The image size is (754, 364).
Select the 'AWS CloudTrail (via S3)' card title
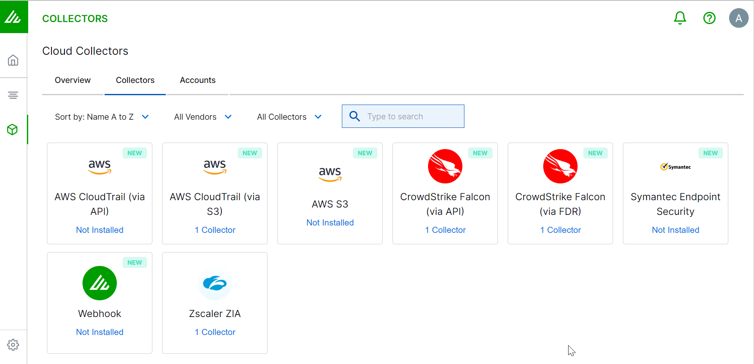point(215,204)
